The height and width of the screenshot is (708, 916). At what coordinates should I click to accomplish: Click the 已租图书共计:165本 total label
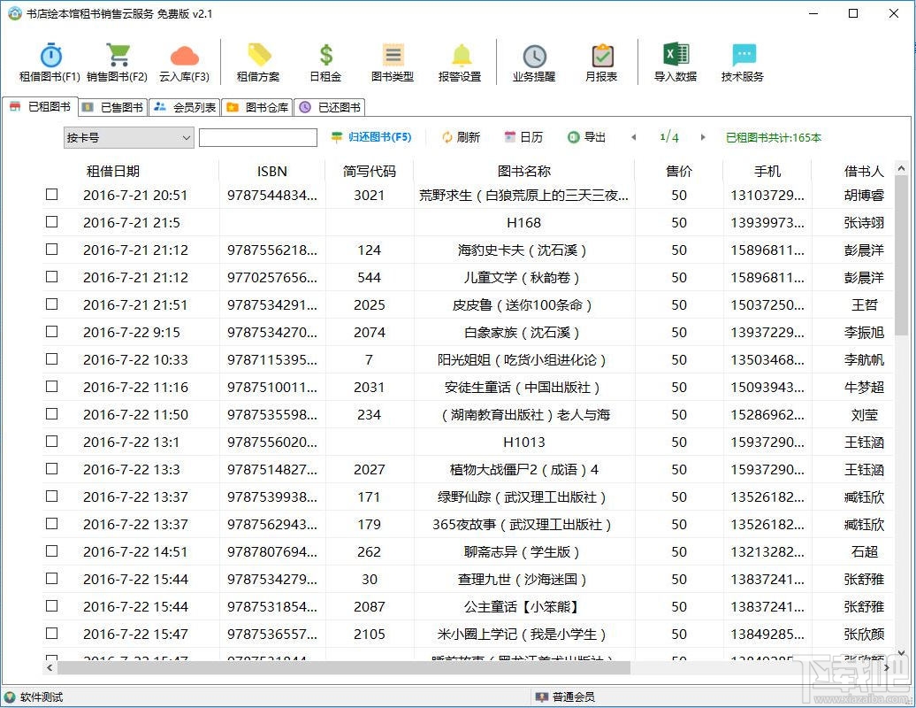774,138
